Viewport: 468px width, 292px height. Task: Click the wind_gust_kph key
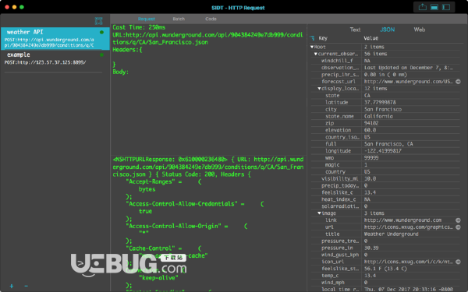click(x=340, y=255)
